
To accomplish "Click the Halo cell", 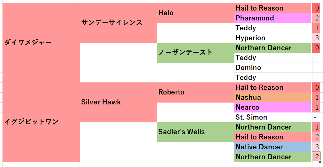I will pyautogui.click(x=195, y=13).
